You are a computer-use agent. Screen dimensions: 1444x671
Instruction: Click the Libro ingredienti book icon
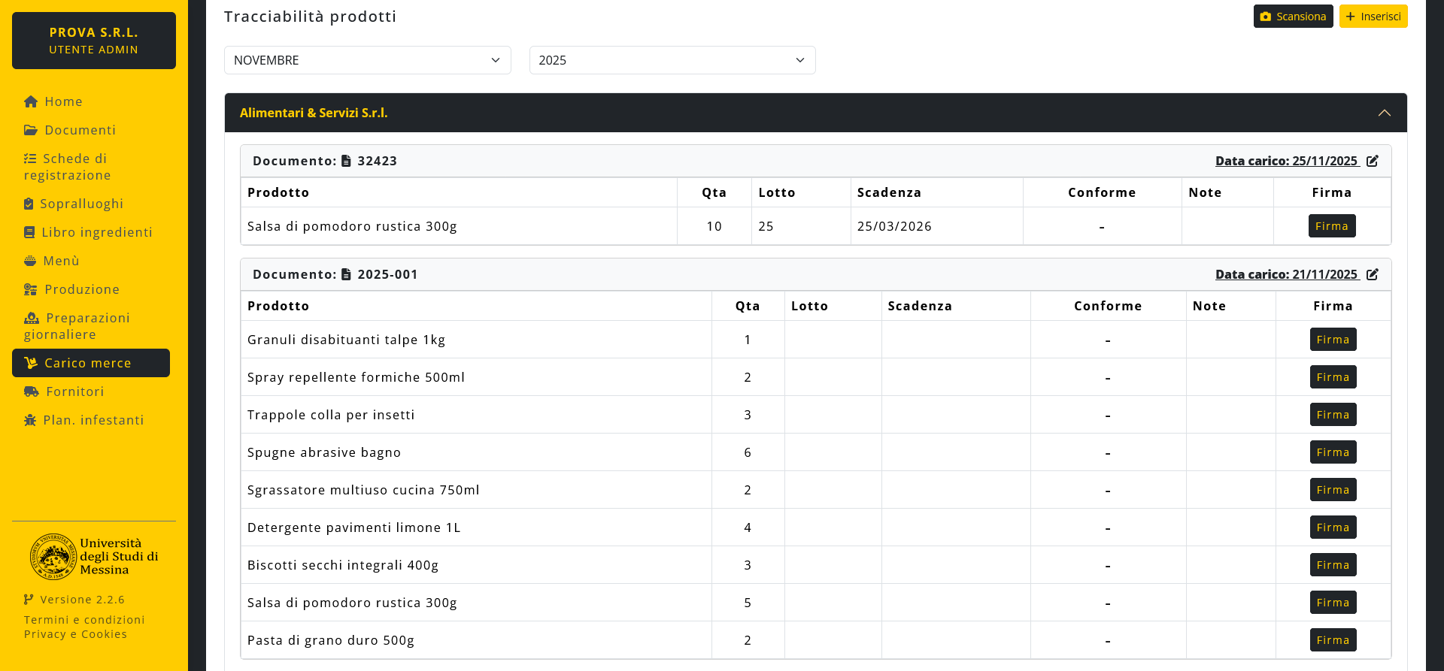coord(29,232)
